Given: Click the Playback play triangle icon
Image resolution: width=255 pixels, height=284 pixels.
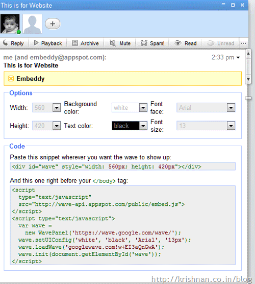Looking at the screenshot, I should click(36, 43).
